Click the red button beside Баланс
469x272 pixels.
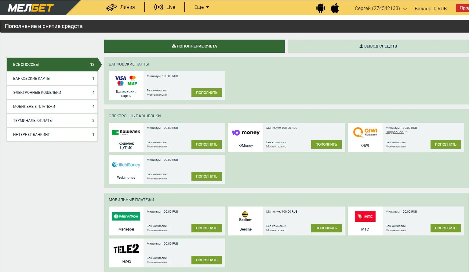click(462, 8)
